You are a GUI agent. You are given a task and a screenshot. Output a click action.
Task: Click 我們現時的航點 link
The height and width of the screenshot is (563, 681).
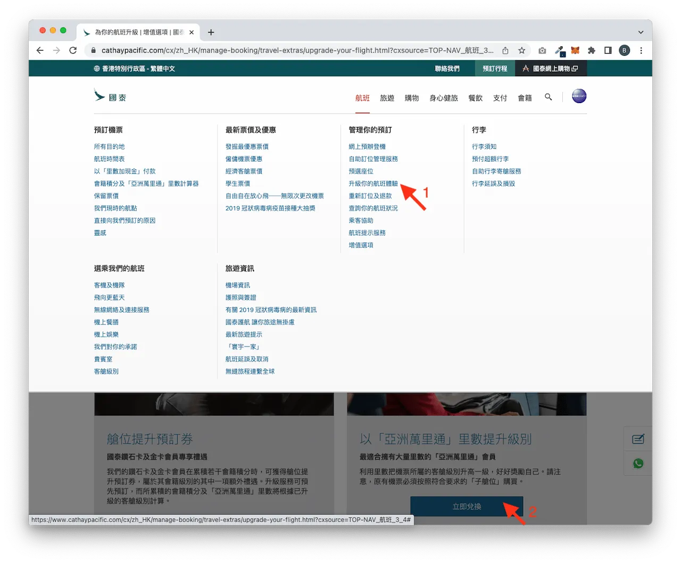tap(115, 208)
